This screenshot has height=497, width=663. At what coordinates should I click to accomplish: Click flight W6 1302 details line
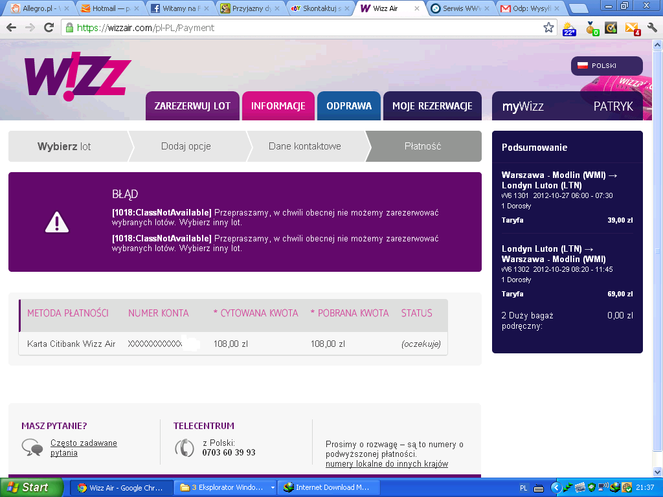557,269
